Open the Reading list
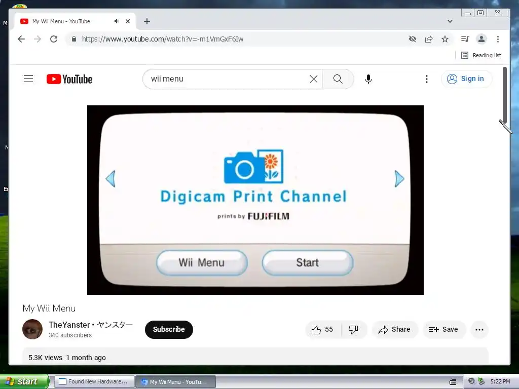519x389 pixels. [481, 55]
